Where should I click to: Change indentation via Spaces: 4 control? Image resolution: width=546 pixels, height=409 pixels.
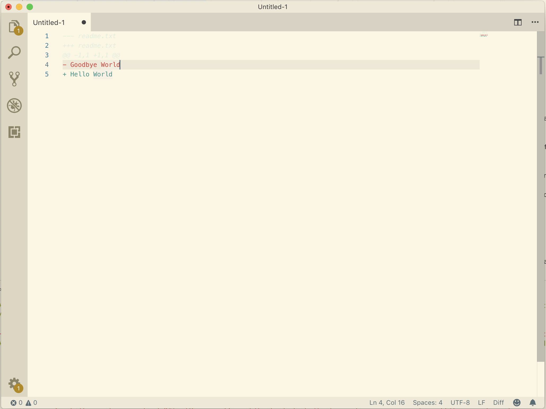point(427,403)
